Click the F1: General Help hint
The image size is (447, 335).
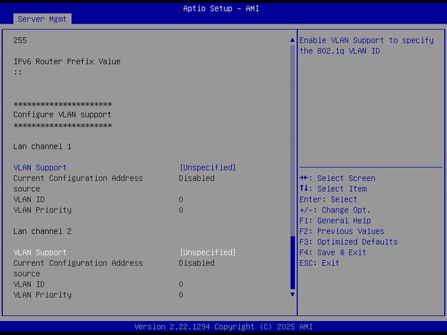pyautogui.click(x=335, y=221)
